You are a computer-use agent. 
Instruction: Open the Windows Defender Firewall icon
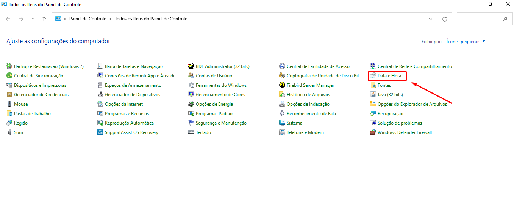[373, 132]
